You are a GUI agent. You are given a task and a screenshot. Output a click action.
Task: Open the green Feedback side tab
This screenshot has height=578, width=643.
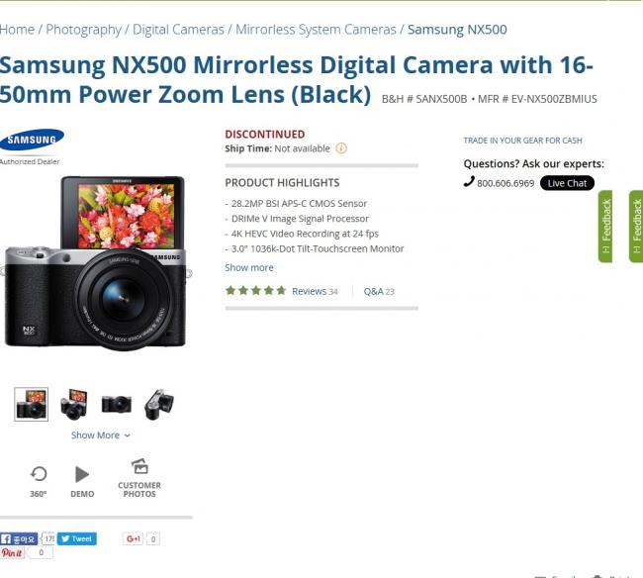point(606,227)
